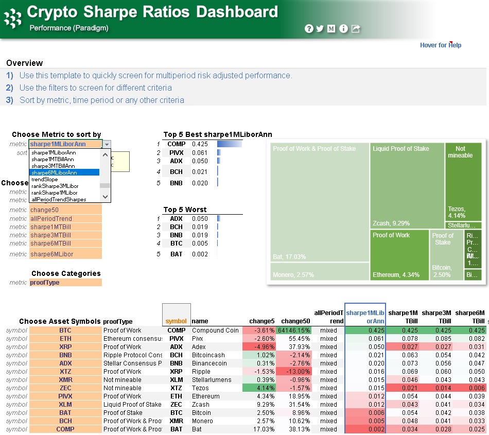
Task: Open the metric dropdown arrow button
Action: 107,144
